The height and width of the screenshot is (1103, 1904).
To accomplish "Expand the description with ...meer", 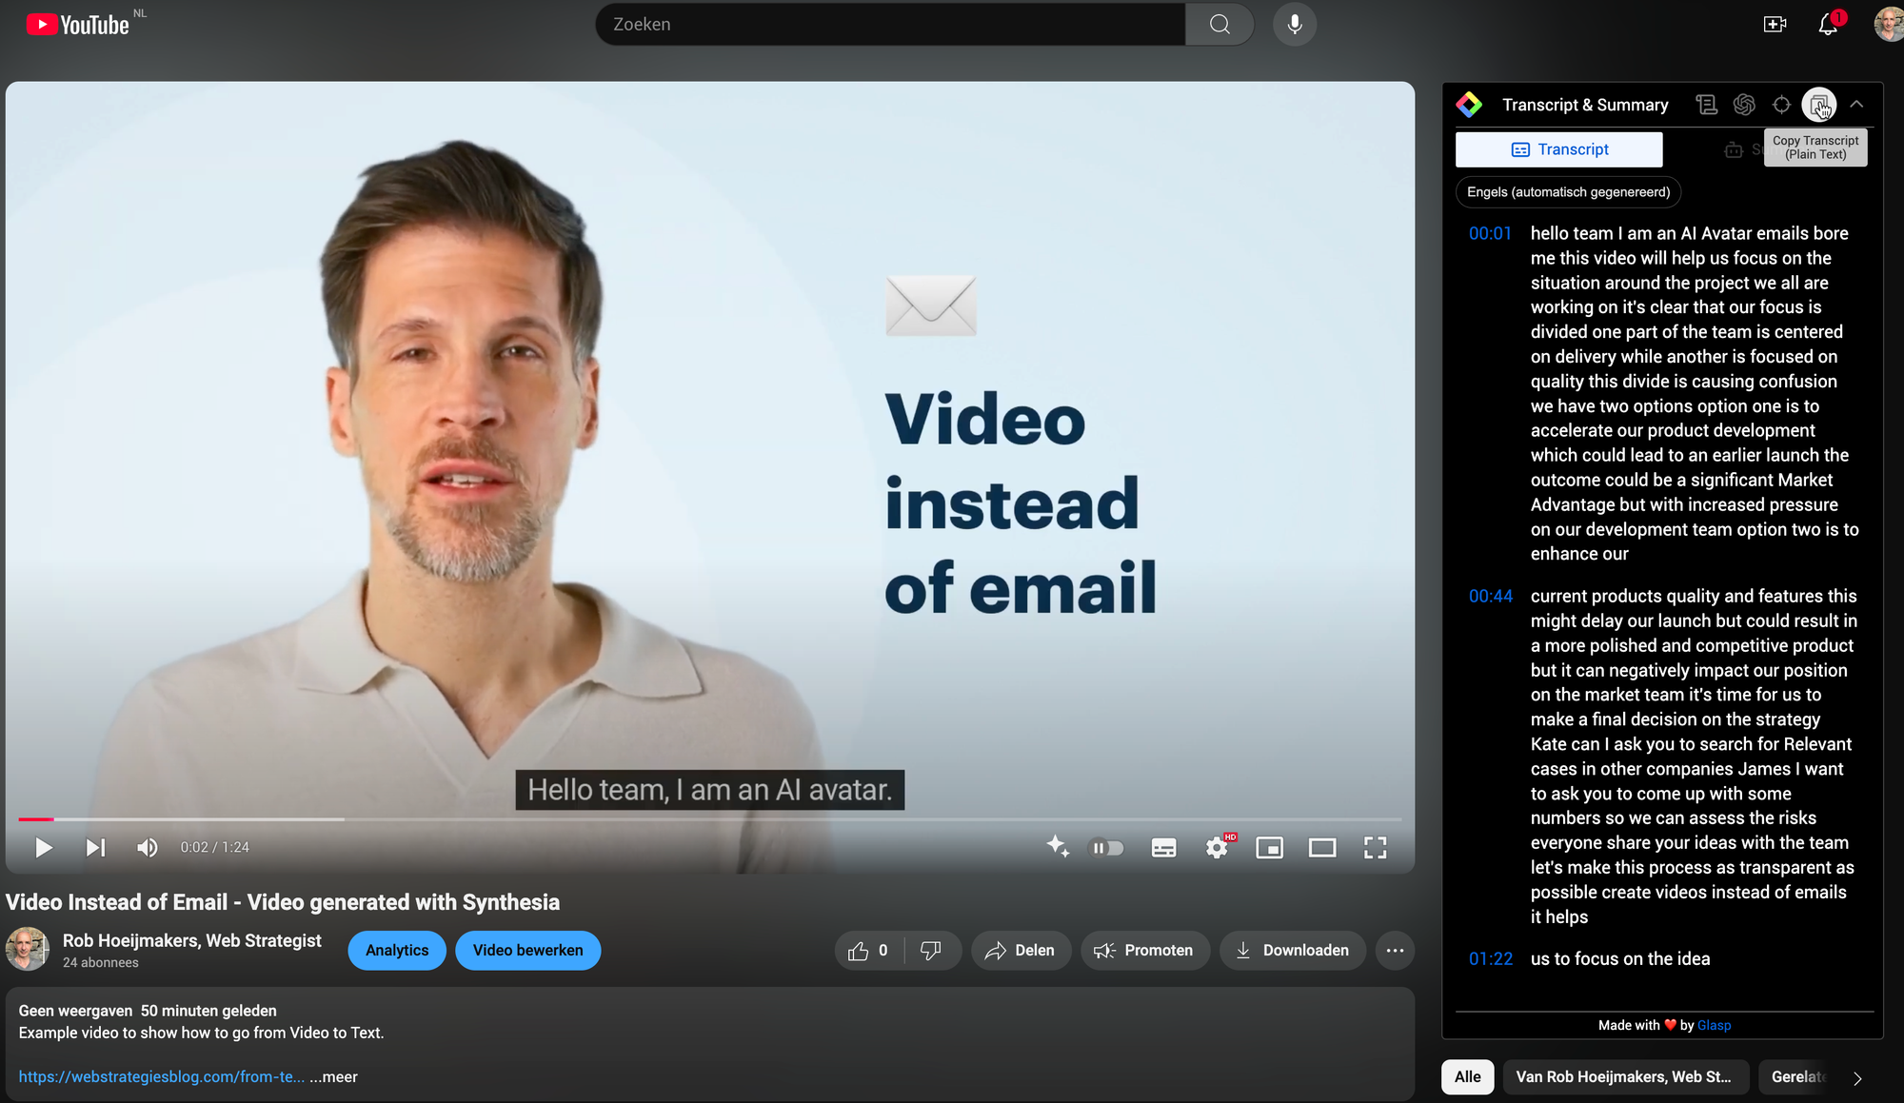I will click(333, 1076).
